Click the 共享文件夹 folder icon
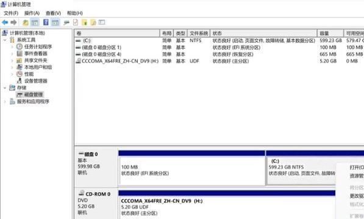Screen dimensions: 364x219 (x=20, y=60)
